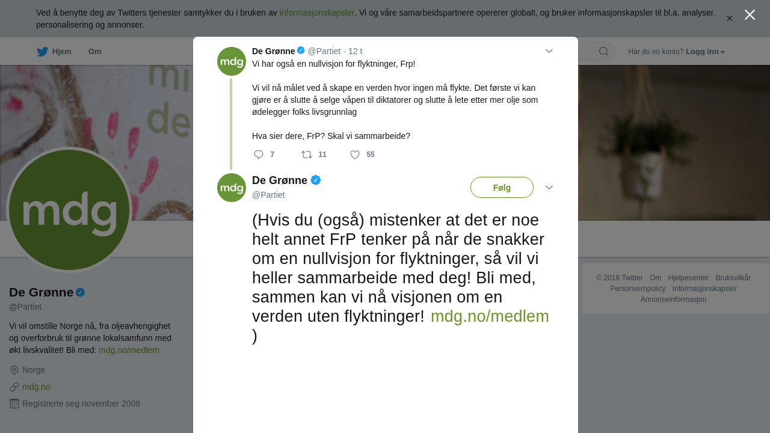Viewport: 770px width, 433px height.
Task: Go to Hjem in the navigation bar
Action: click(62, 52)
